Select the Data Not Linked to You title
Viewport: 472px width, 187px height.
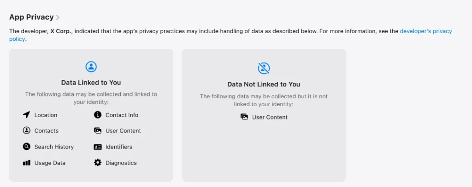pos(264,85)
